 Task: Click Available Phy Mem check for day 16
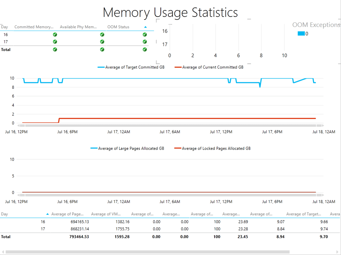click(102, 34)
